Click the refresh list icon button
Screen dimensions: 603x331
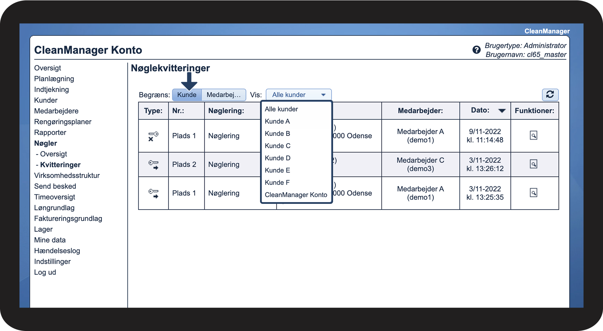coord(550,94)
